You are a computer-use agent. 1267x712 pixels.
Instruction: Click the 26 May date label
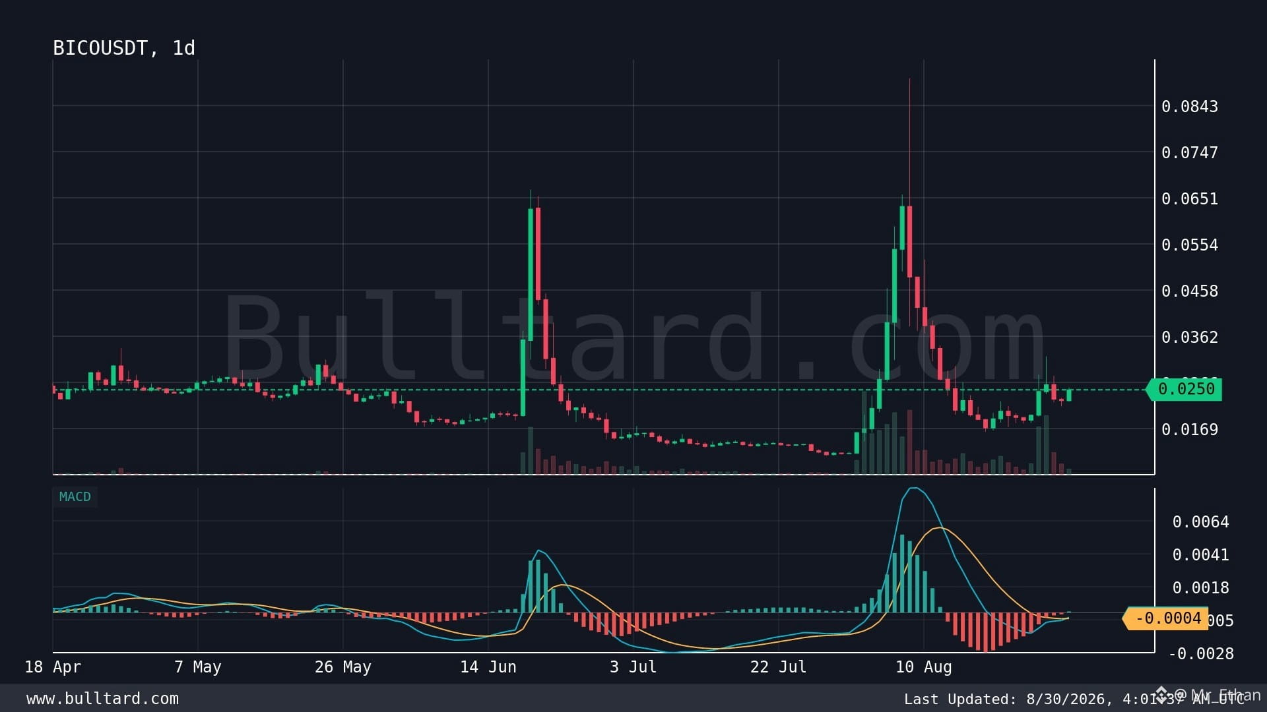point(343,667)
